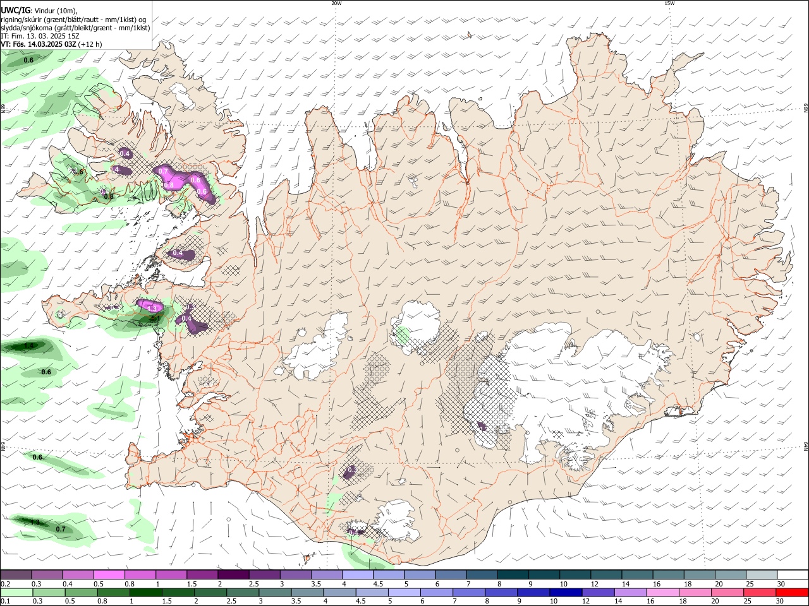
Task: Pick the upper legend swatch starting at 14
Action: [638, 574]
